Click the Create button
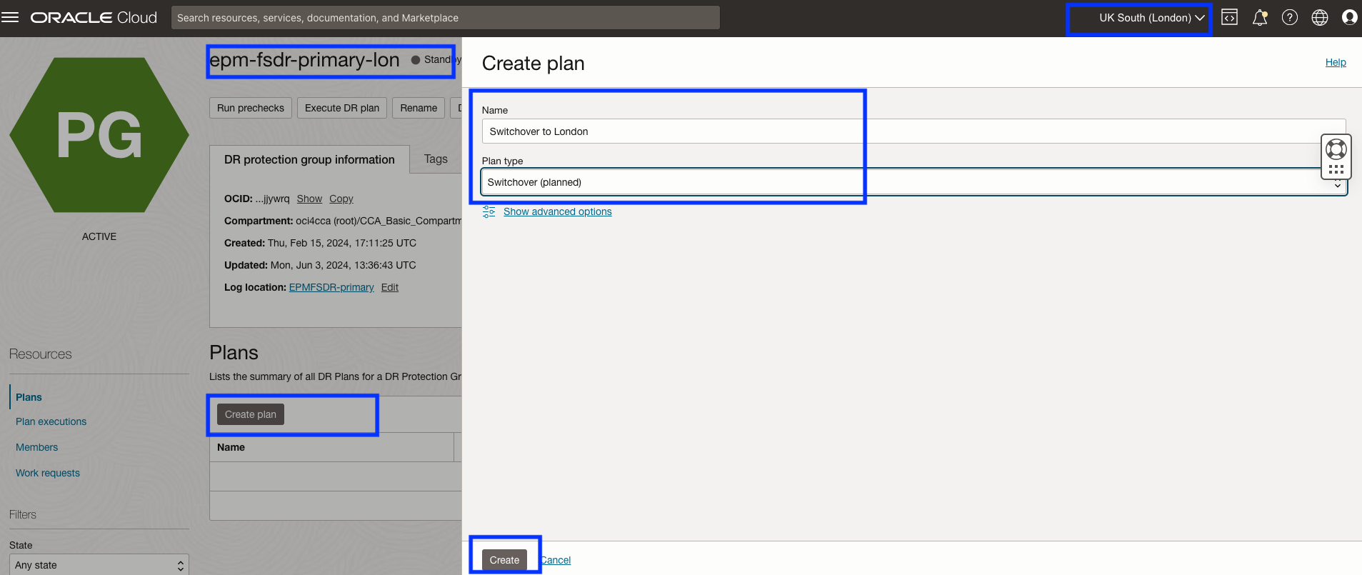 point(504,560)
